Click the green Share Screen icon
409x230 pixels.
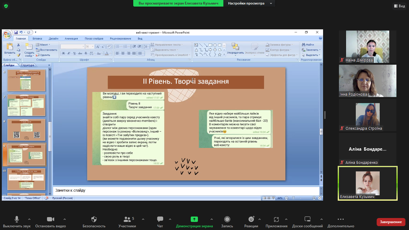pos(194,219)
